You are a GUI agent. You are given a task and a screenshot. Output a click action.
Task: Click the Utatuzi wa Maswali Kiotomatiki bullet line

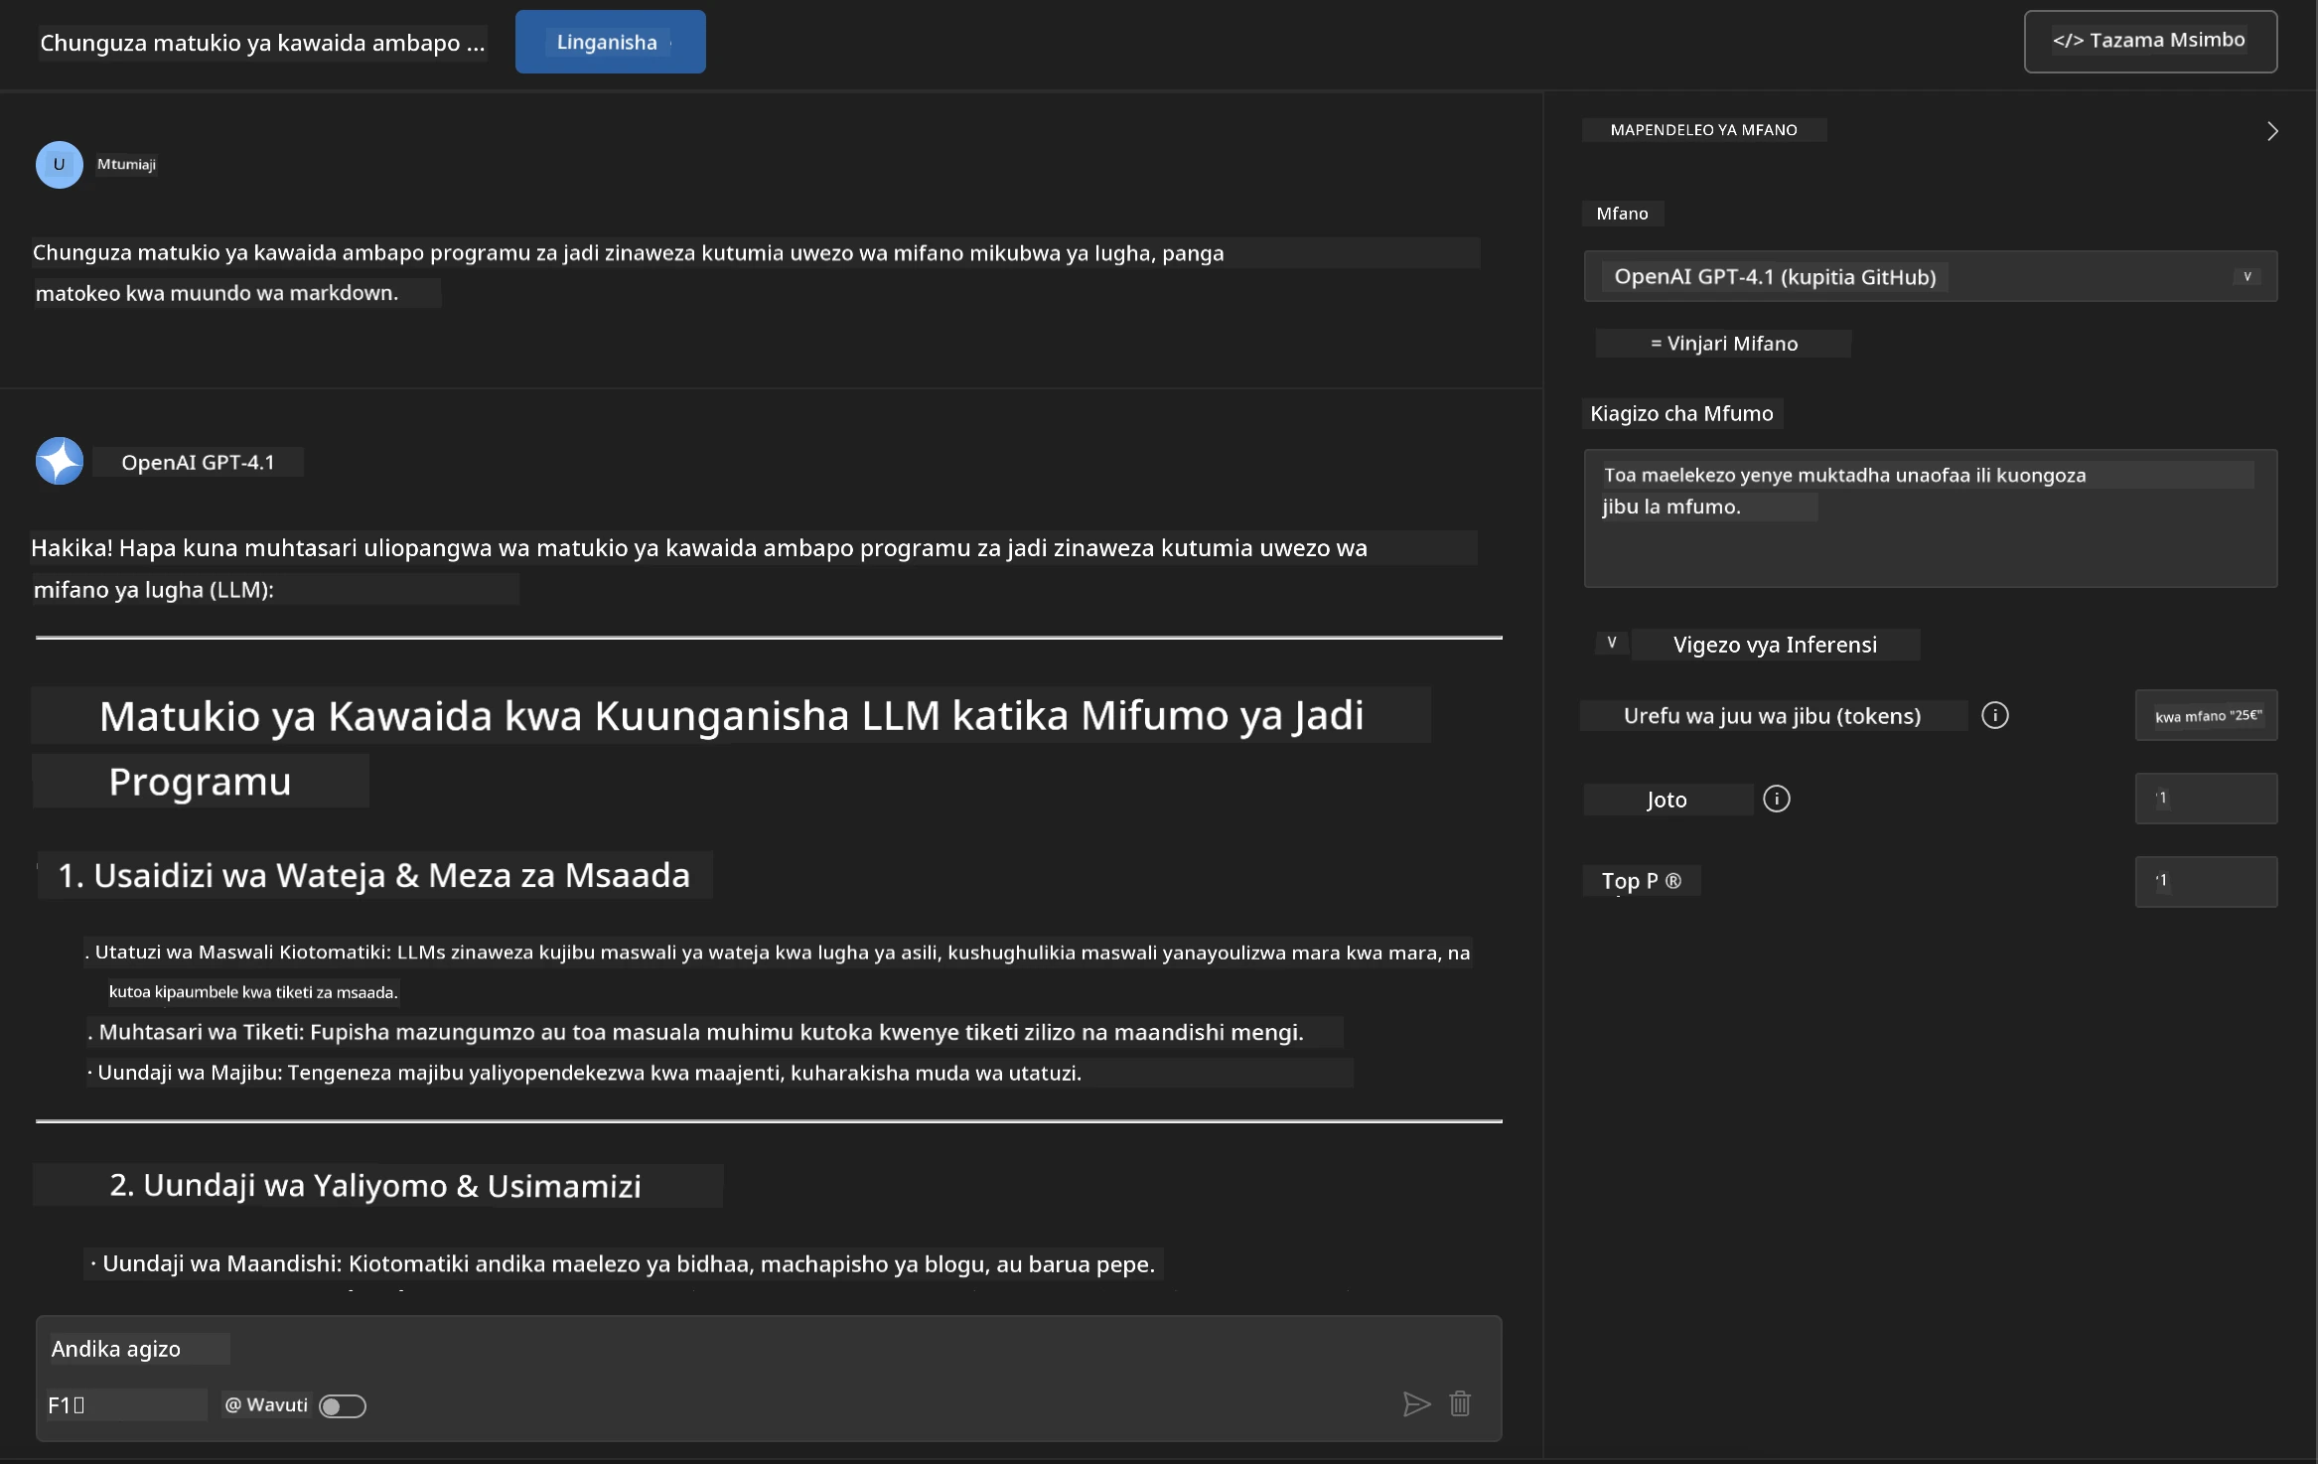(x=779, y=970)
